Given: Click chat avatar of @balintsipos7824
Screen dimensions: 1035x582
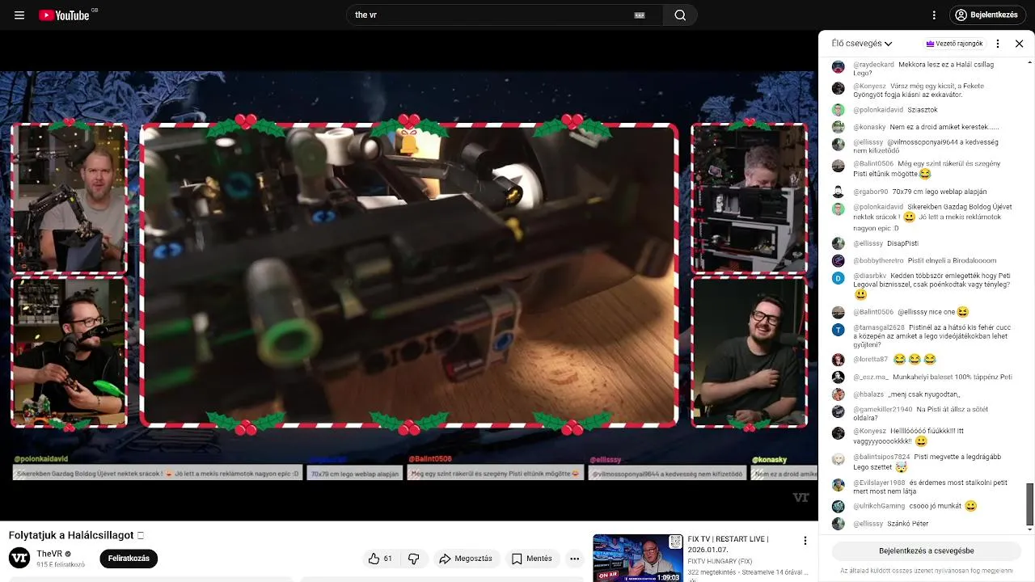Looking at the screenshot, I should [x=839, y=459].
